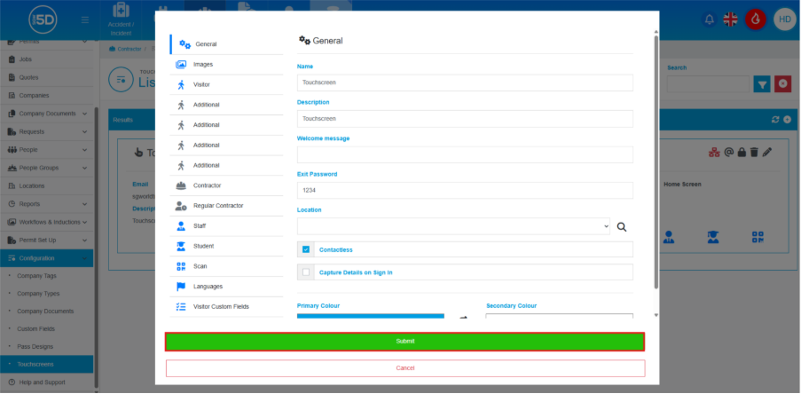Click the QR code home screen icon
The height and width of the screenshot is (394, 801).
tap(758, 237)
